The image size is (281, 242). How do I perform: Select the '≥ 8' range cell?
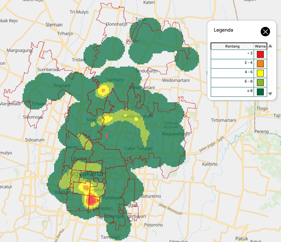tap(232, 92)
